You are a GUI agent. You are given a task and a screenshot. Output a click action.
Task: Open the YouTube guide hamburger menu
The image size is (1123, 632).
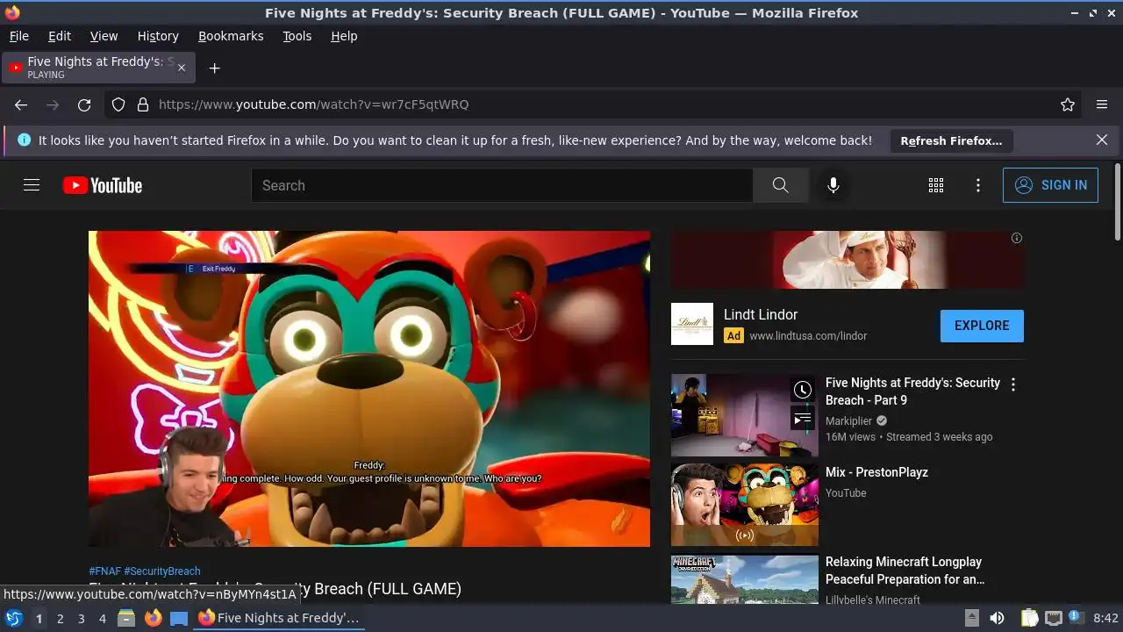32,185
